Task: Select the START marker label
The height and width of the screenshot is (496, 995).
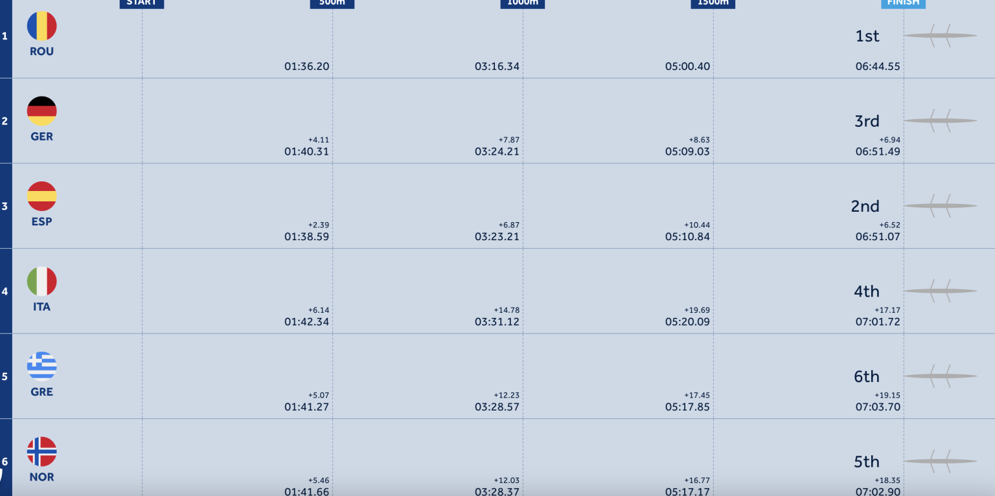Action: coord(142,3)
